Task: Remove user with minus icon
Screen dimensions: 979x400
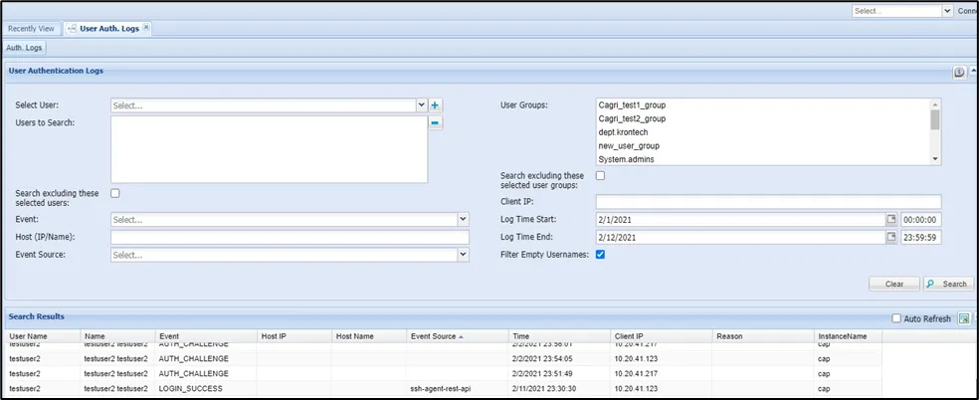Action: [x=436, y=123]
